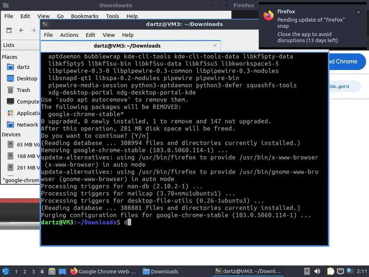Open the Actions menu in the terminal

pyautogui.click(x=69, y=35)
